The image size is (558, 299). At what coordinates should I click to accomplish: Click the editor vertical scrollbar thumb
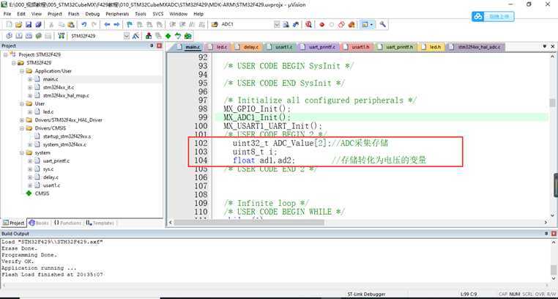pyautogui.click(x=552, y=103)
